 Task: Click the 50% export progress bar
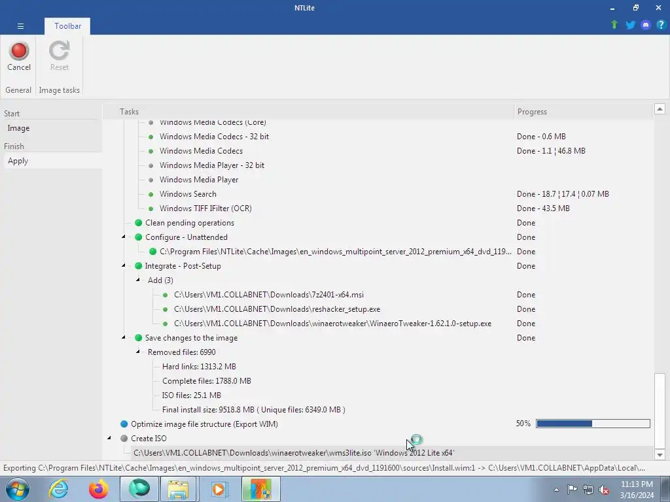[593, 424]
